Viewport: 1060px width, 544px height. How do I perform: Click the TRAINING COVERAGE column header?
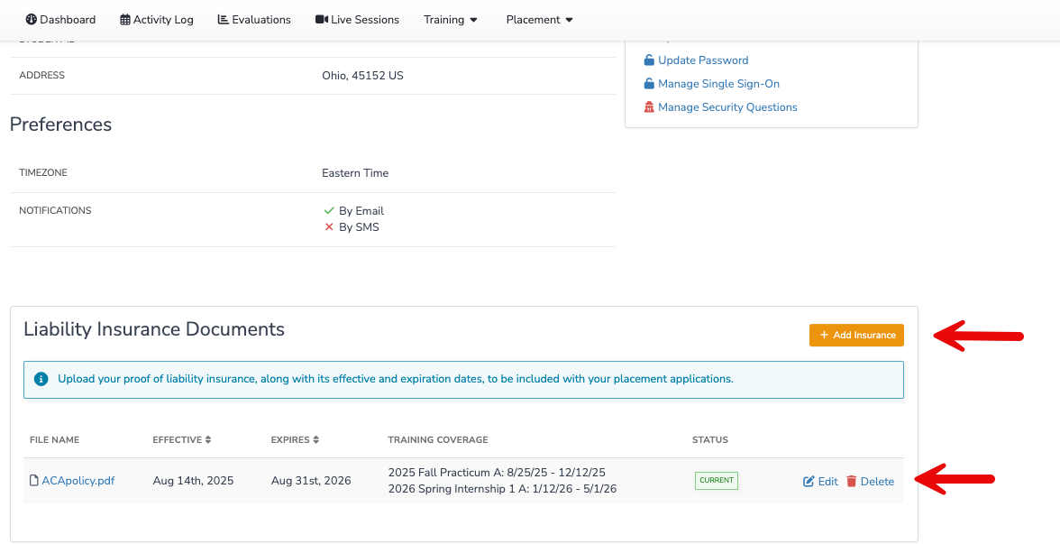coord(438,440)
